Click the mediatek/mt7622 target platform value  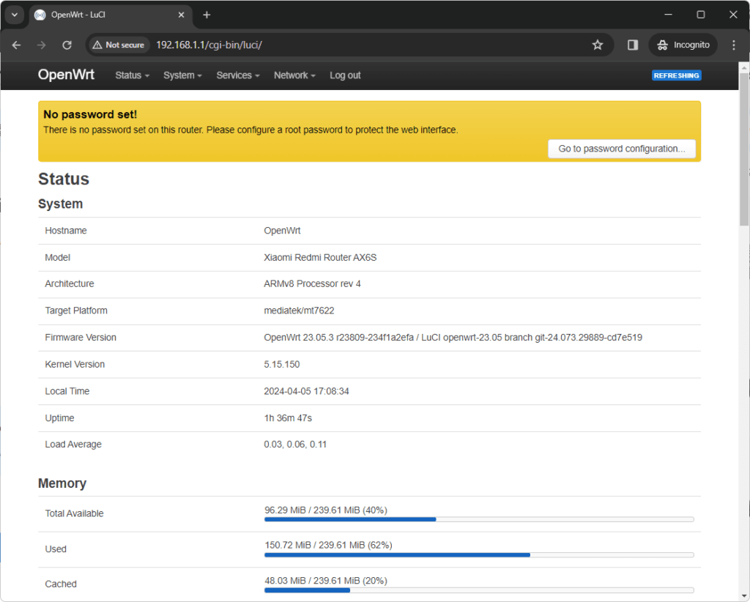299,311
